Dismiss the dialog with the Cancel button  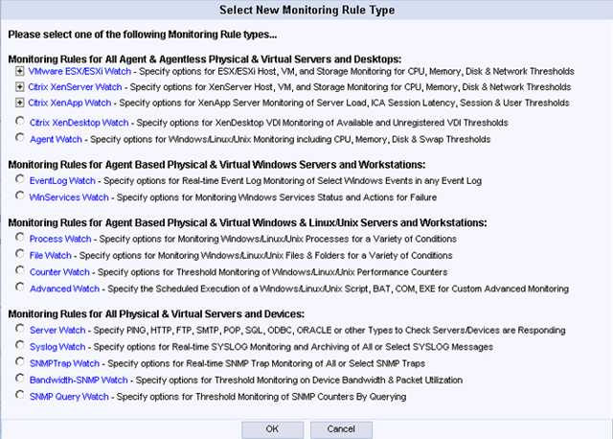pyautogui.click(x=341, y=429)
